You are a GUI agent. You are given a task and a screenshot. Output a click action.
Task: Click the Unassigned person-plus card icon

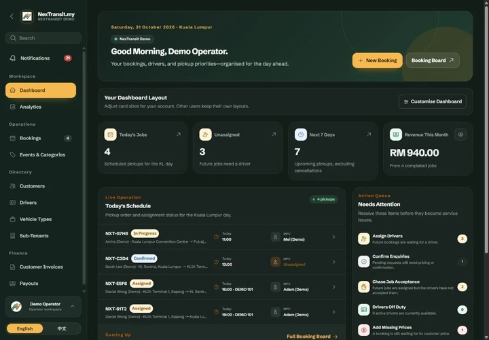(205, 135)
